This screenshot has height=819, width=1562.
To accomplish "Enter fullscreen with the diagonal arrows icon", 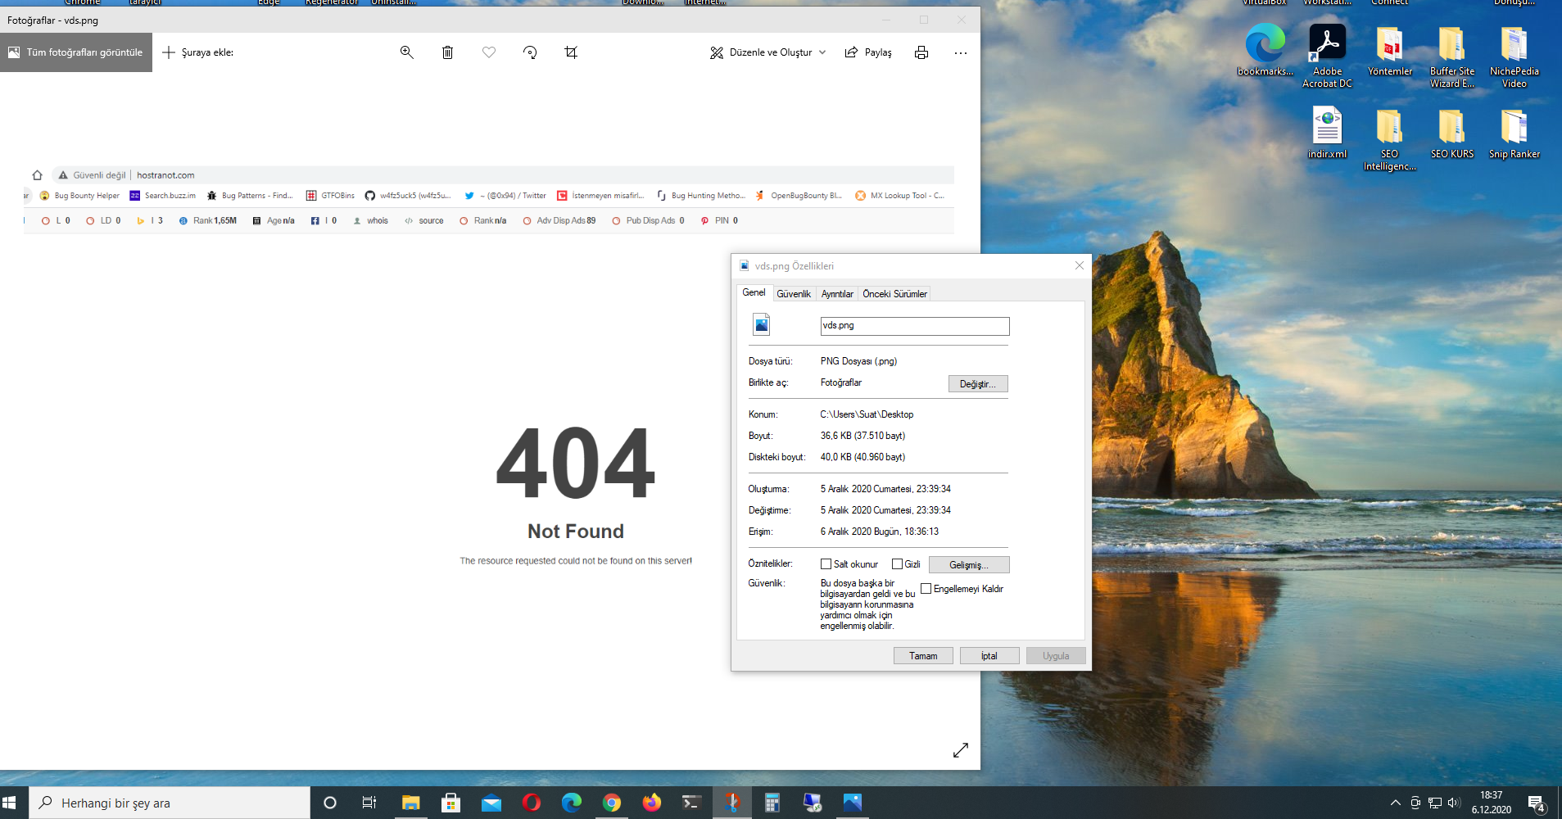I will coord(961,750).
